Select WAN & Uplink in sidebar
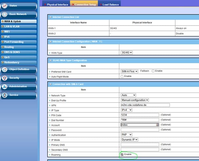199x161 pixels. click(19, 21)
